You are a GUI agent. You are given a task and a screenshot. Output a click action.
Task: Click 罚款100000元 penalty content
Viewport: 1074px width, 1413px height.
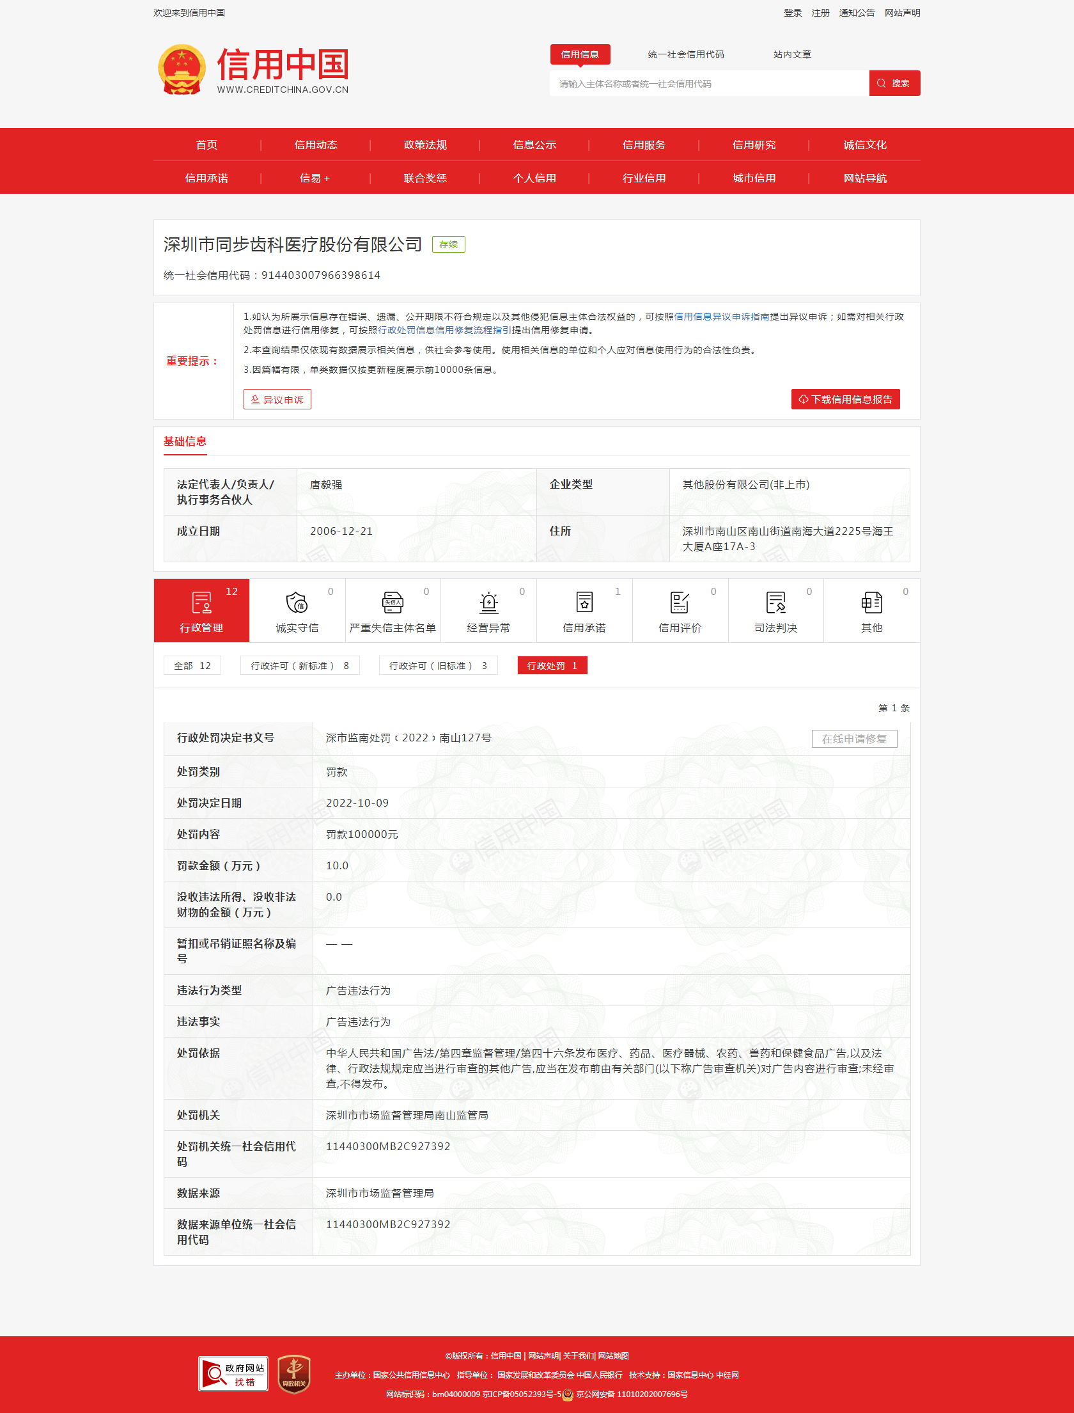coord(362,834)
